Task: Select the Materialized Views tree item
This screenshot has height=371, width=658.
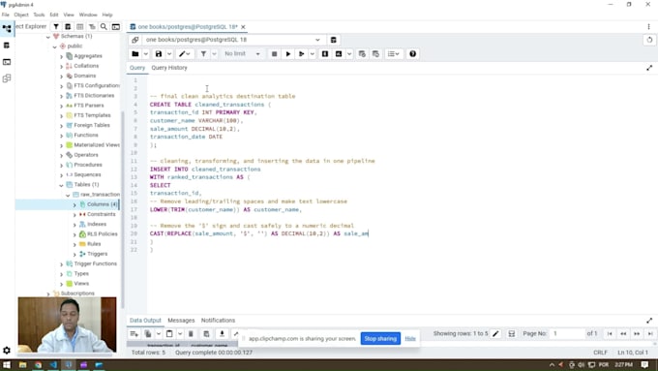Action: (x=97, y=145)
